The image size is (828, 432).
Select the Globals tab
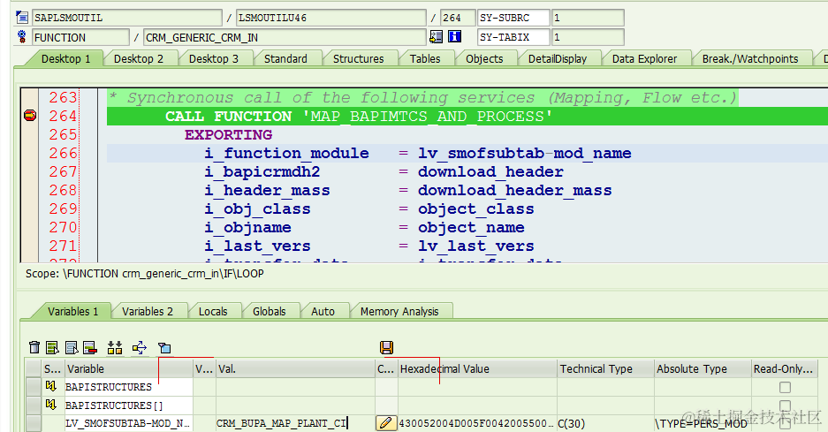pos(269,312)
